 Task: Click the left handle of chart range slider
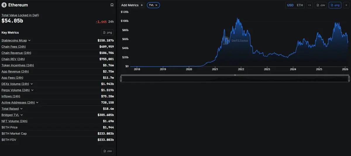121,79
